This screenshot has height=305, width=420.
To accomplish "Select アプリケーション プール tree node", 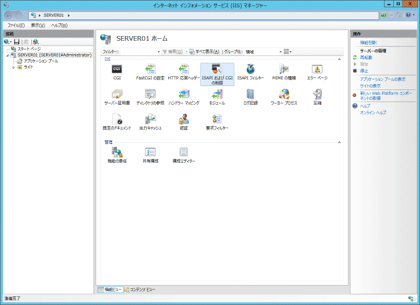I will (41, 61).
